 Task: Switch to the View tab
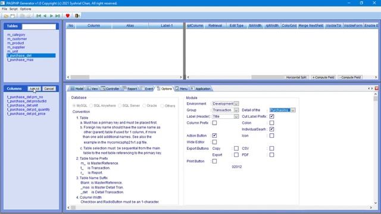tap(92, 89)
